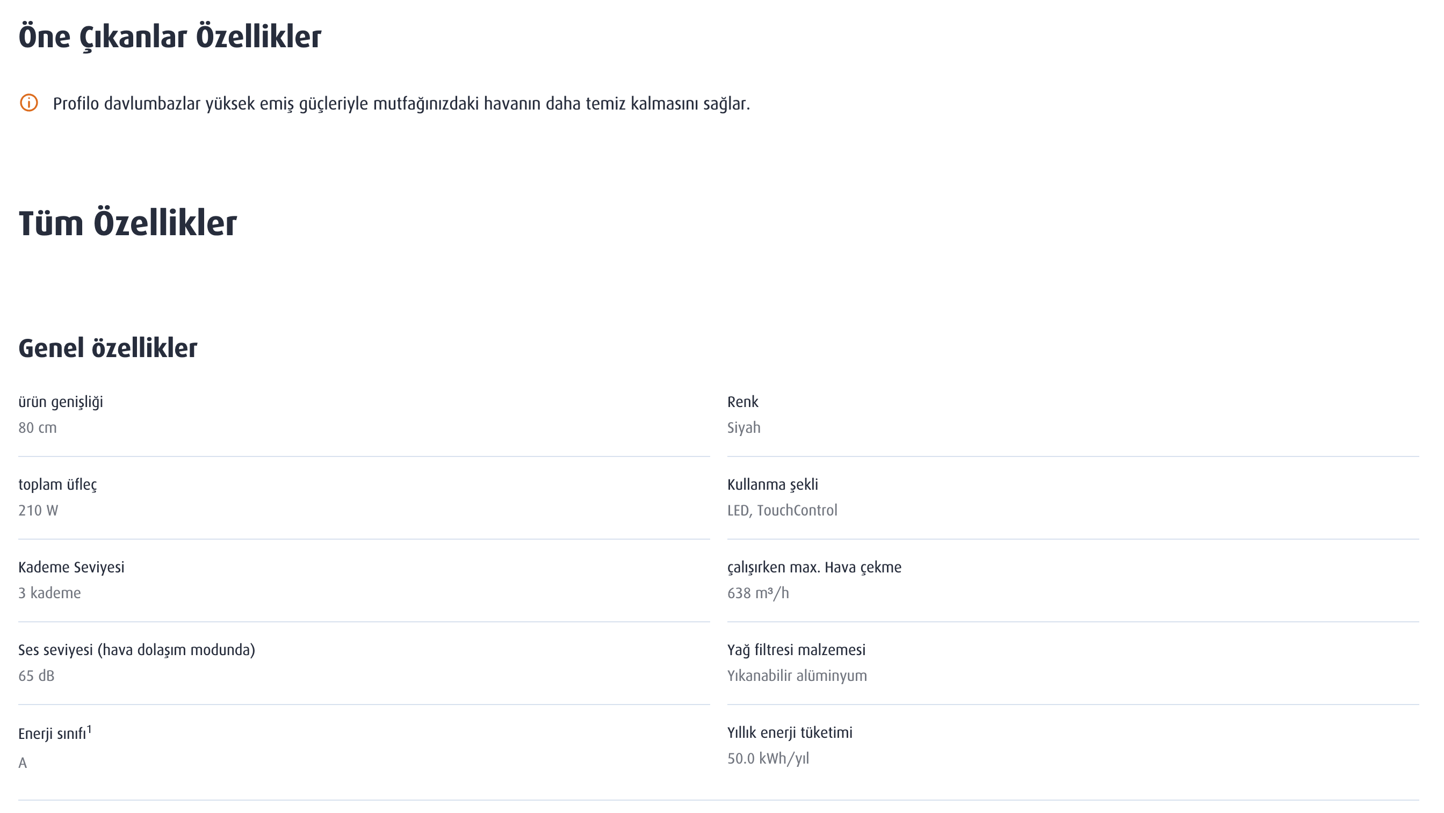Click the Profilo davlumbazlar description text
1444x813 pixels.
(x=401, y=104)
